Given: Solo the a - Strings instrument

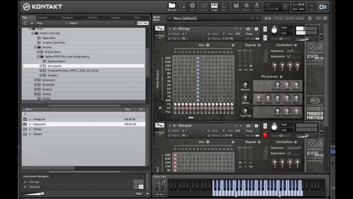Looking at the screenshot, I should [x=265, y=29].
